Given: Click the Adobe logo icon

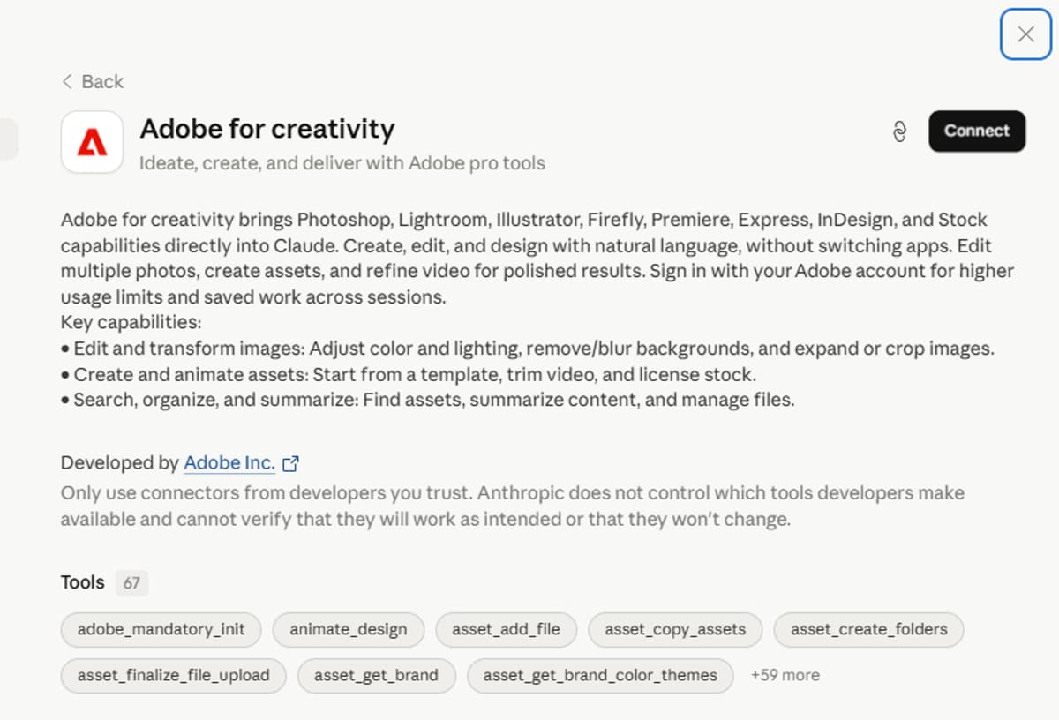Looking at the screenshot, I should pos(92,142).
